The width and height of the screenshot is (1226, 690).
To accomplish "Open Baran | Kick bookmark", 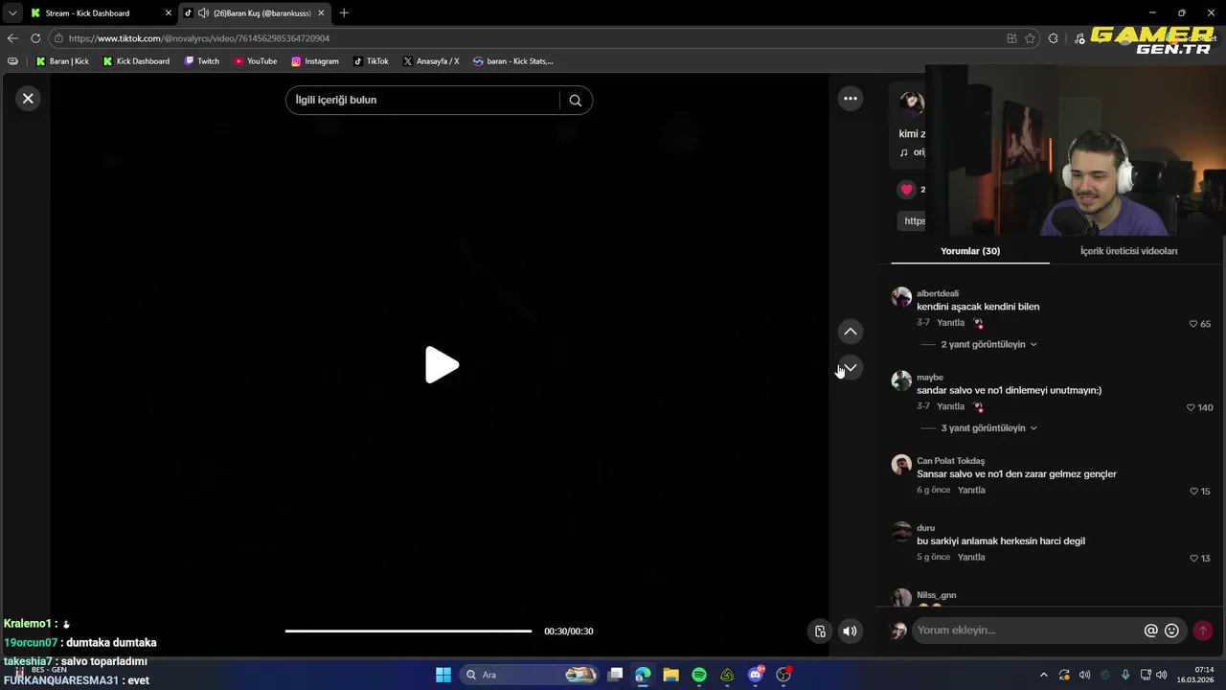I will pyautogui.click(x=62, y=61).
